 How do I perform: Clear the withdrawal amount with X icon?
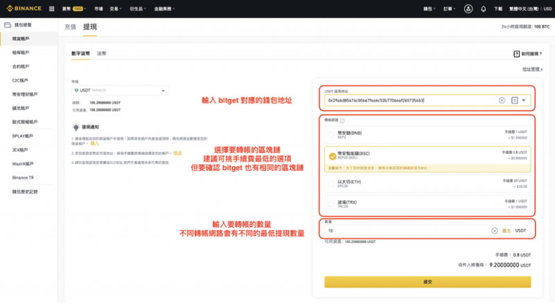pyautogui.click(x=494, y=231)
